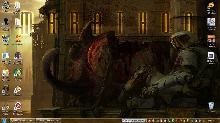Launch Play Guitar Hero III shortcut

(6, 24)
